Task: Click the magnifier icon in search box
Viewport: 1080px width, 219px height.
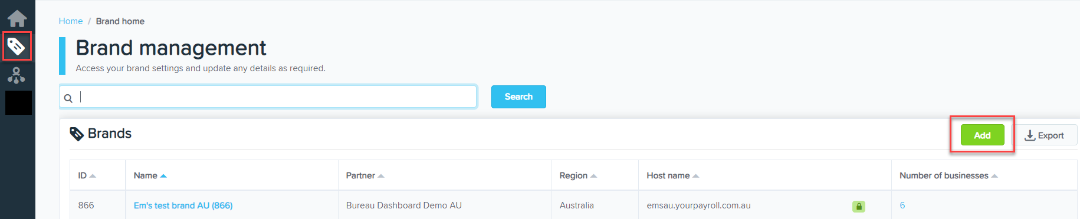Action: (x=68, y=98)
